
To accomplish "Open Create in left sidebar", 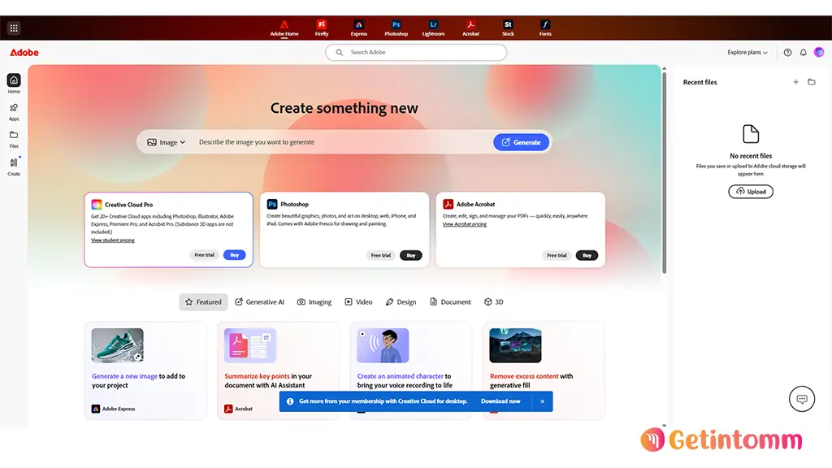I will pyautogui.click(x=14, y=167).
